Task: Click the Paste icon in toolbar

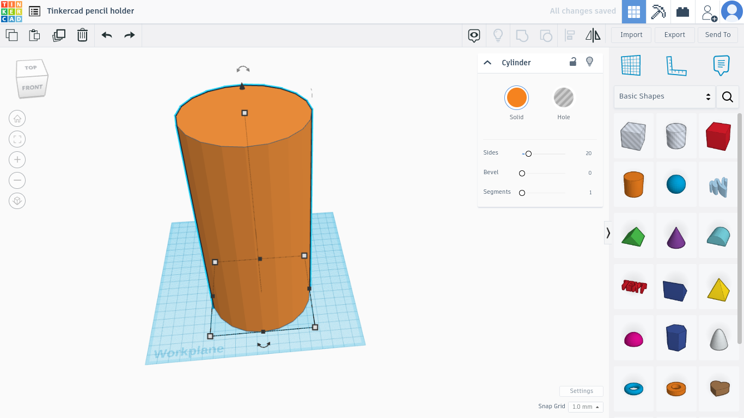Action: tap(34, 35)
